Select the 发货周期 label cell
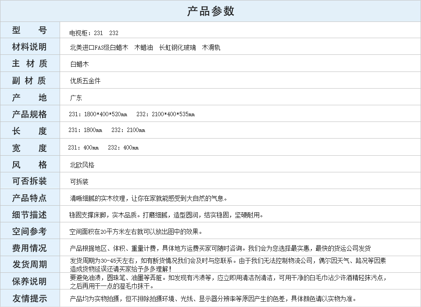Viewport: 421px width, 307px height. (29, 264)
